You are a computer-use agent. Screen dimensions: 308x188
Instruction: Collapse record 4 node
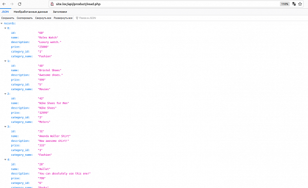5,160
